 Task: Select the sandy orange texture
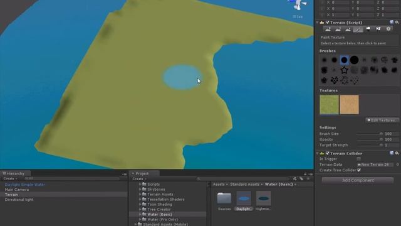[x=350, y=105]
